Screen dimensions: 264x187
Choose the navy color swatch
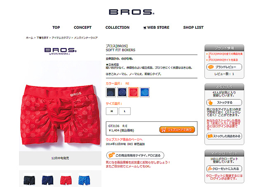point(122,92)
